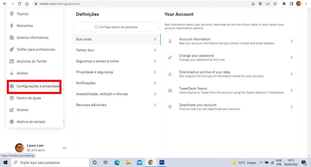The height and width of the screenshot is (167, 311).
Task: Go to the browser home page icon
Action: click(x=27, y=4)
